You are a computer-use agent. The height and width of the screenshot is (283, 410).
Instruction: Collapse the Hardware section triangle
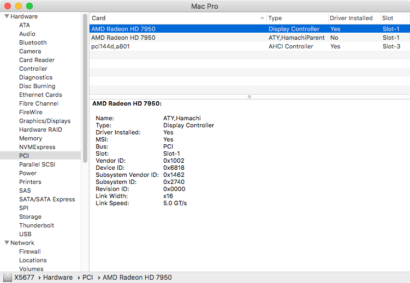pyautogui.click(x=7, y=16)
